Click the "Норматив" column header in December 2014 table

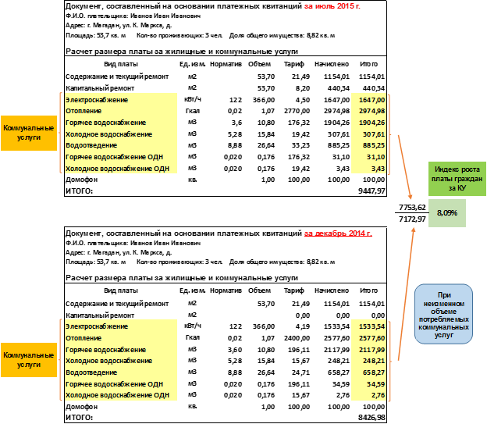tap(226, 290)
